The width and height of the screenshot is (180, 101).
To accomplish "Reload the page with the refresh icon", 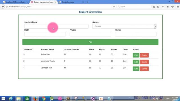I will tap(114, 7).
